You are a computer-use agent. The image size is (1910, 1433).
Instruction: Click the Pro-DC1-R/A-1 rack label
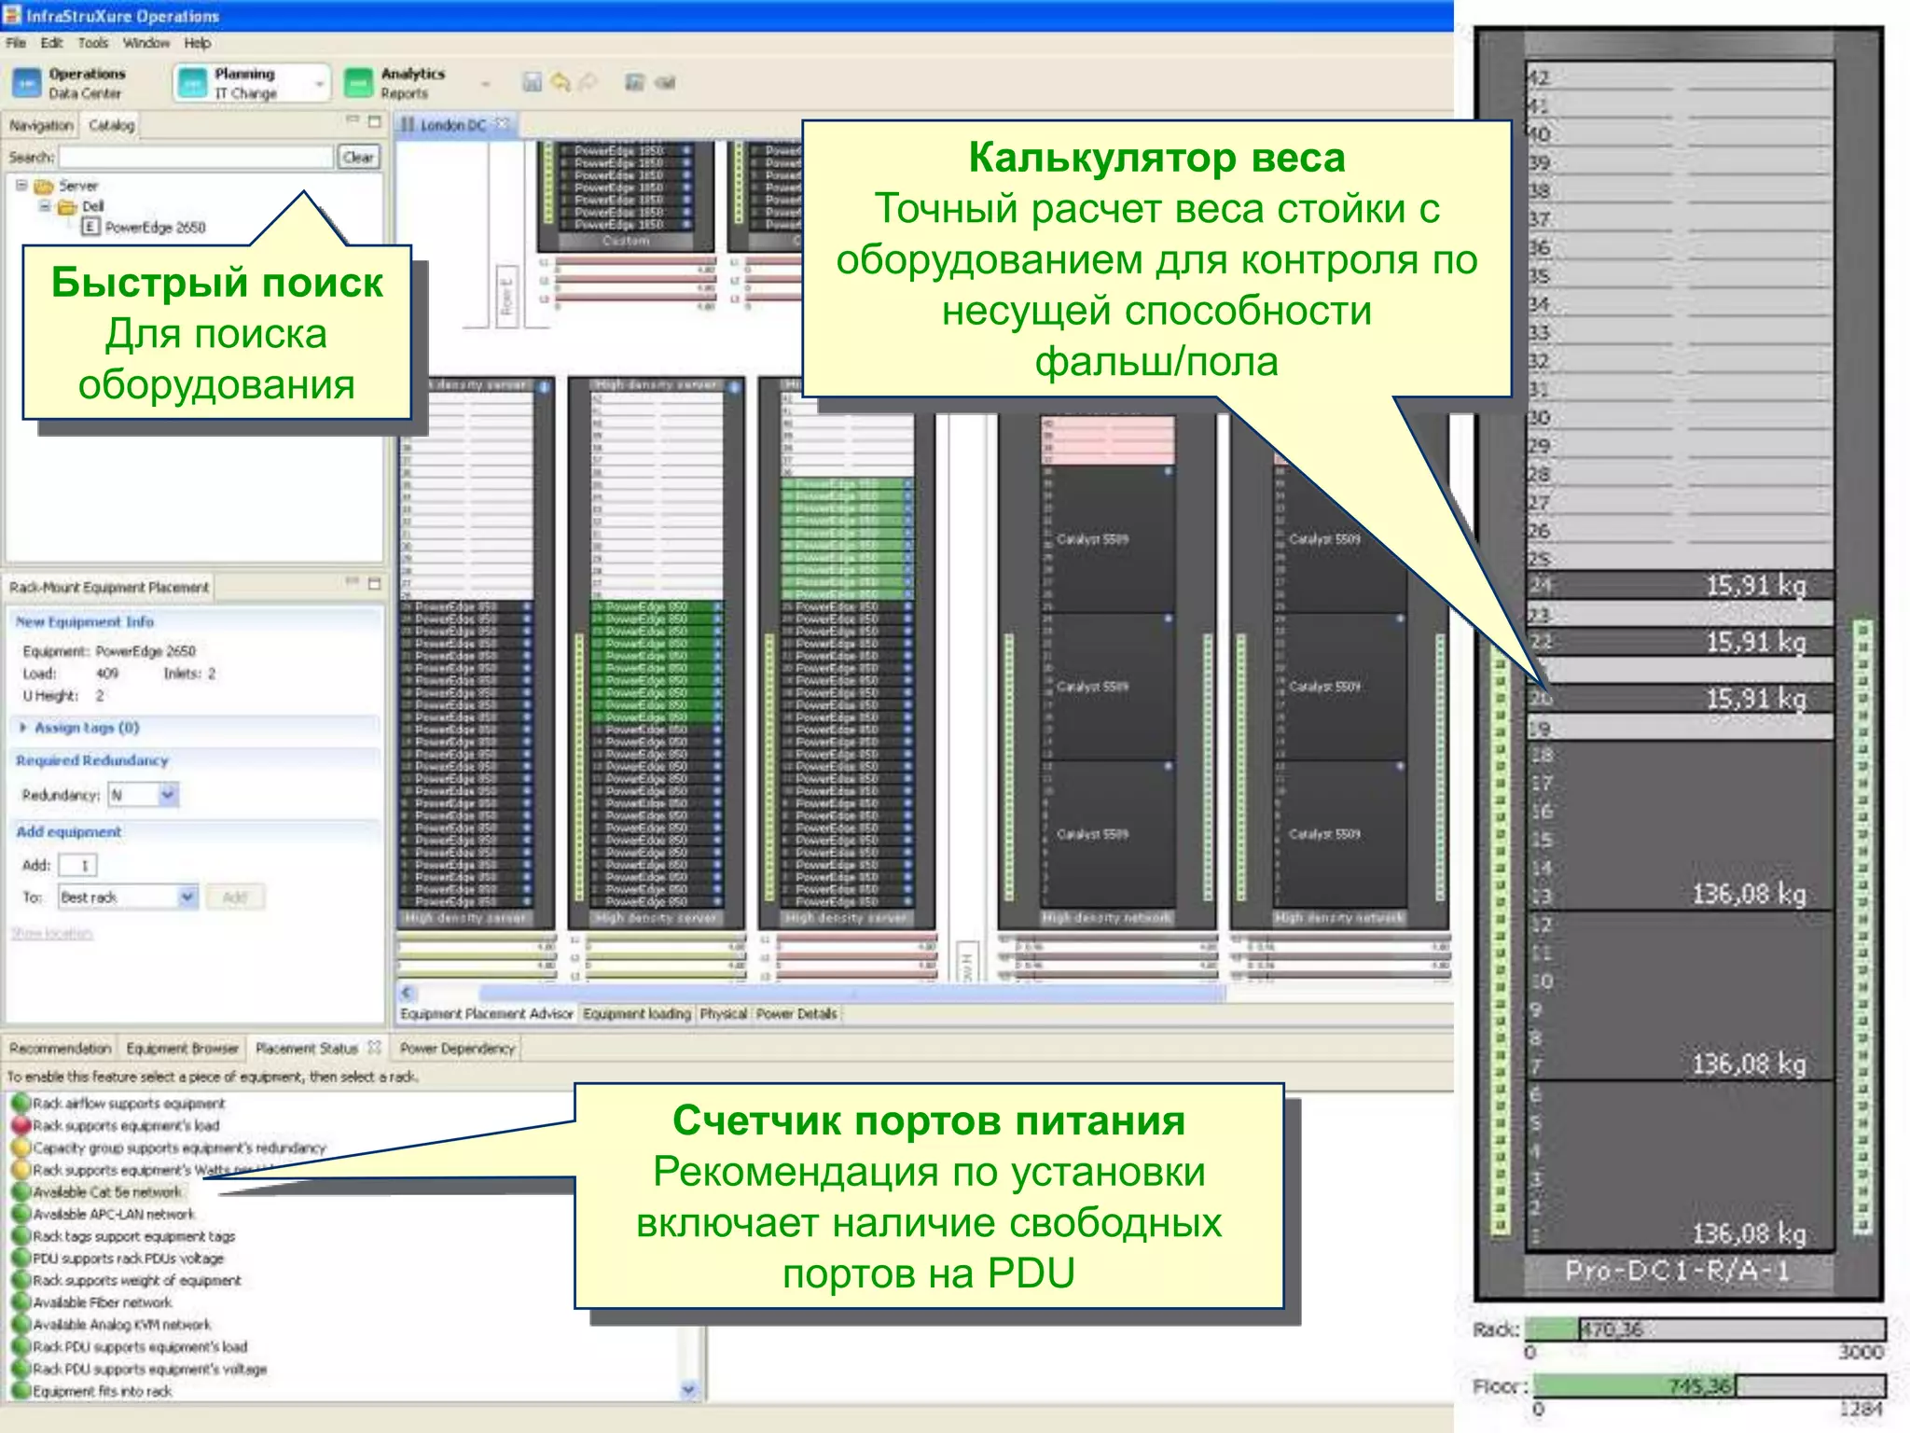tap(1677, 1271)
